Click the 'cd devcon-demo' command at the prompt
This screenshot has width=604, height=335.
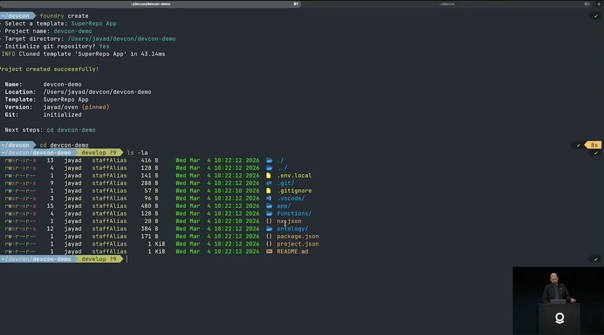coord(64,145)
